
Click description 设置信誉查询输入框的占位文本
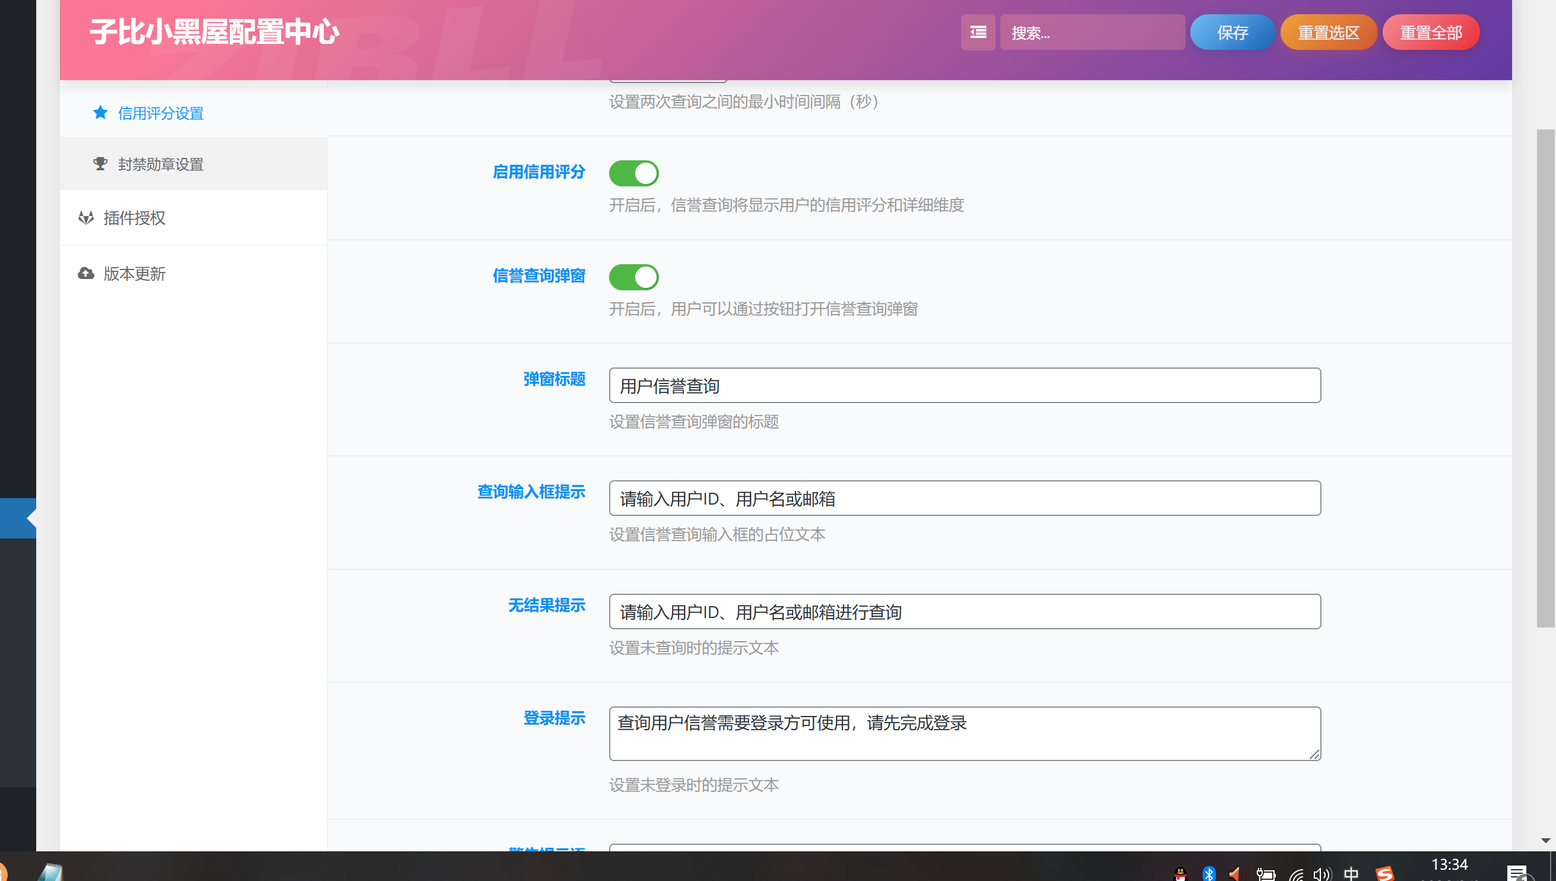pos(717,535)
